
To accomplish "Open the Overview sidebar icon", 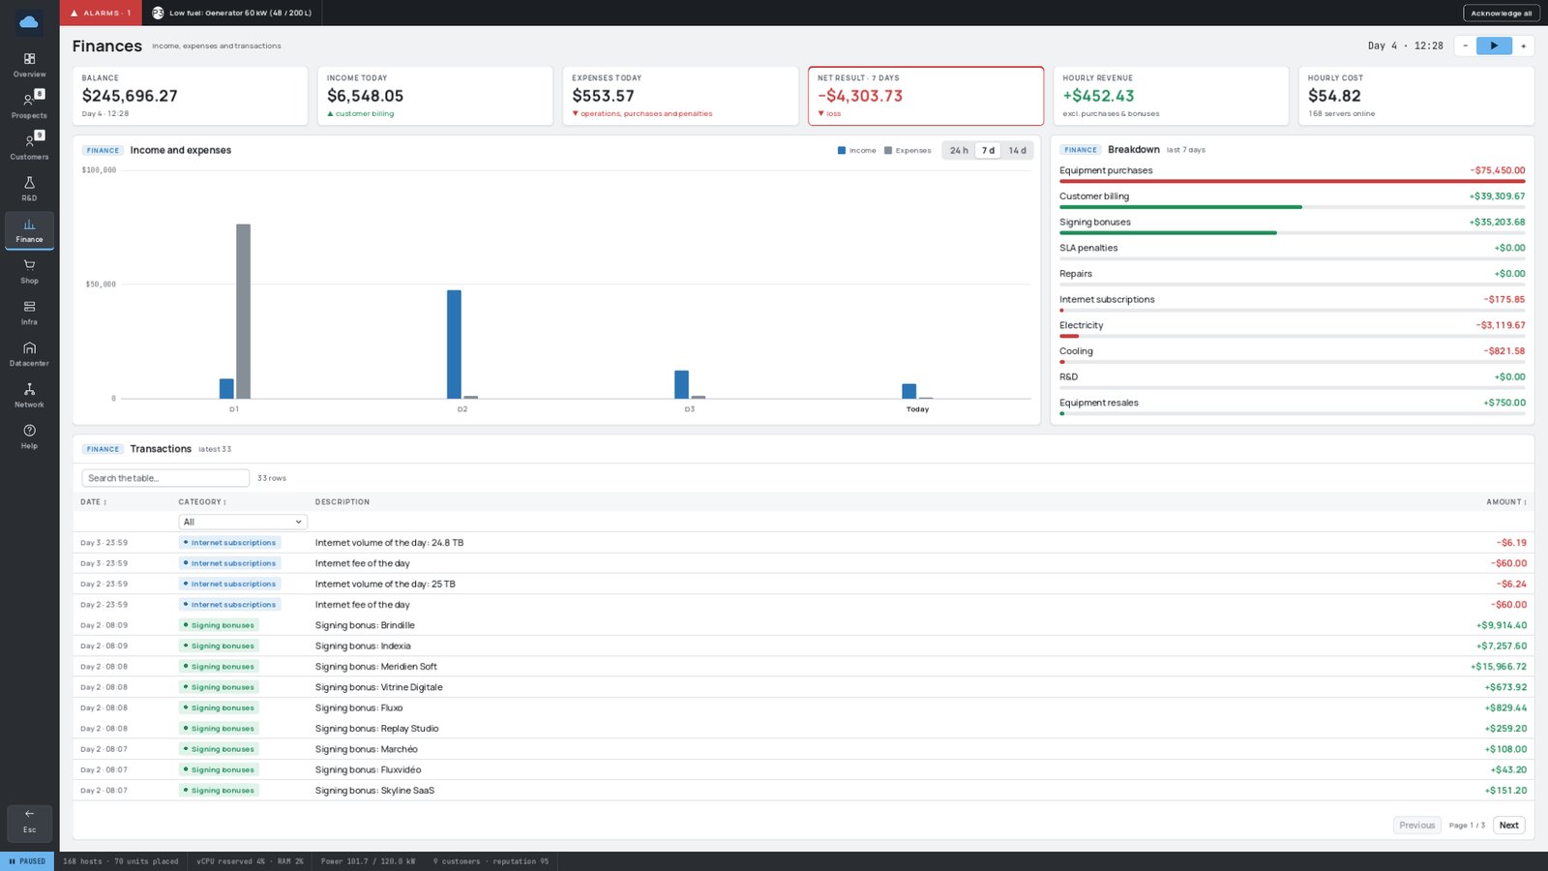I will point(29,65).
